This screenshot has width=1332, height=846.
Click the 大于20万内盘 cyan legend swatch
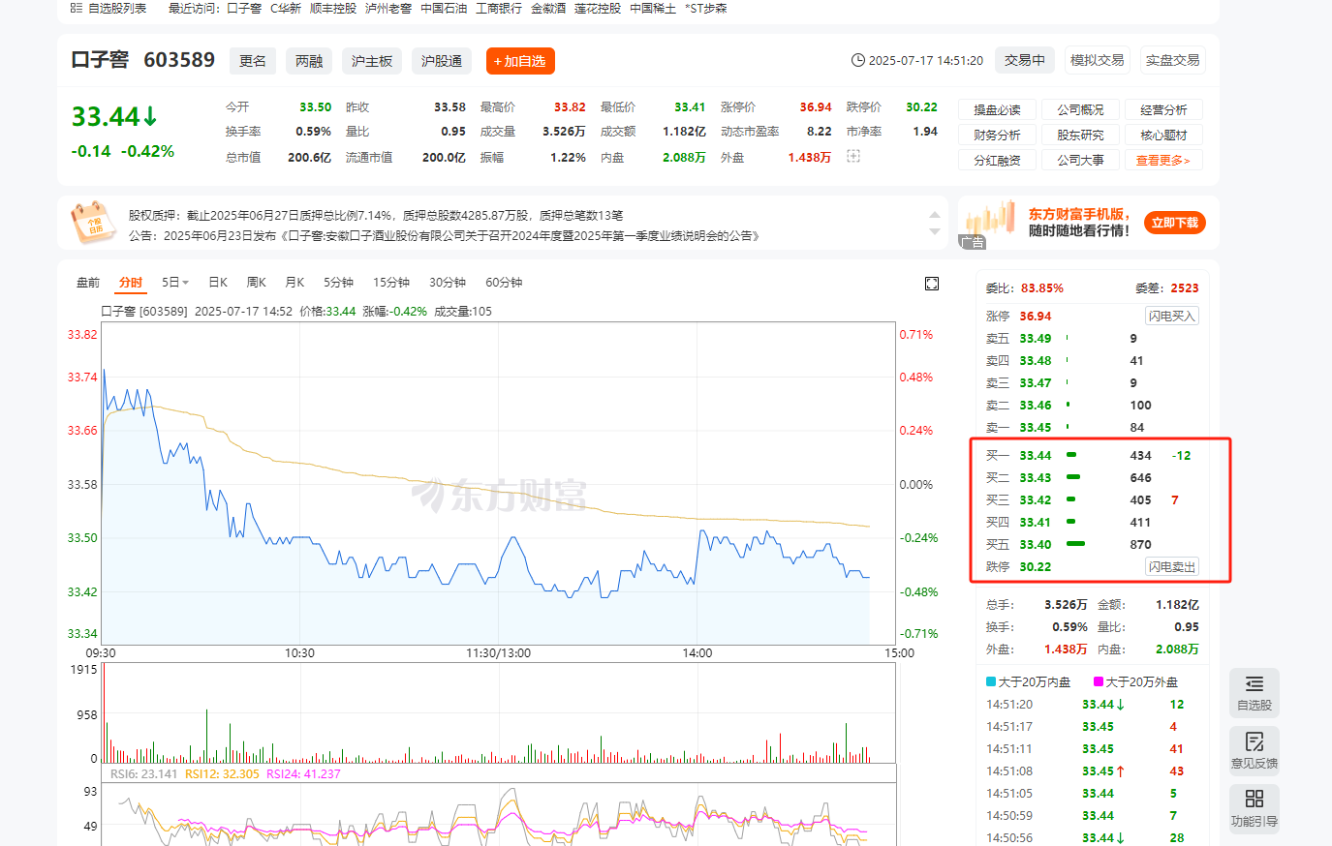(991, 681)
